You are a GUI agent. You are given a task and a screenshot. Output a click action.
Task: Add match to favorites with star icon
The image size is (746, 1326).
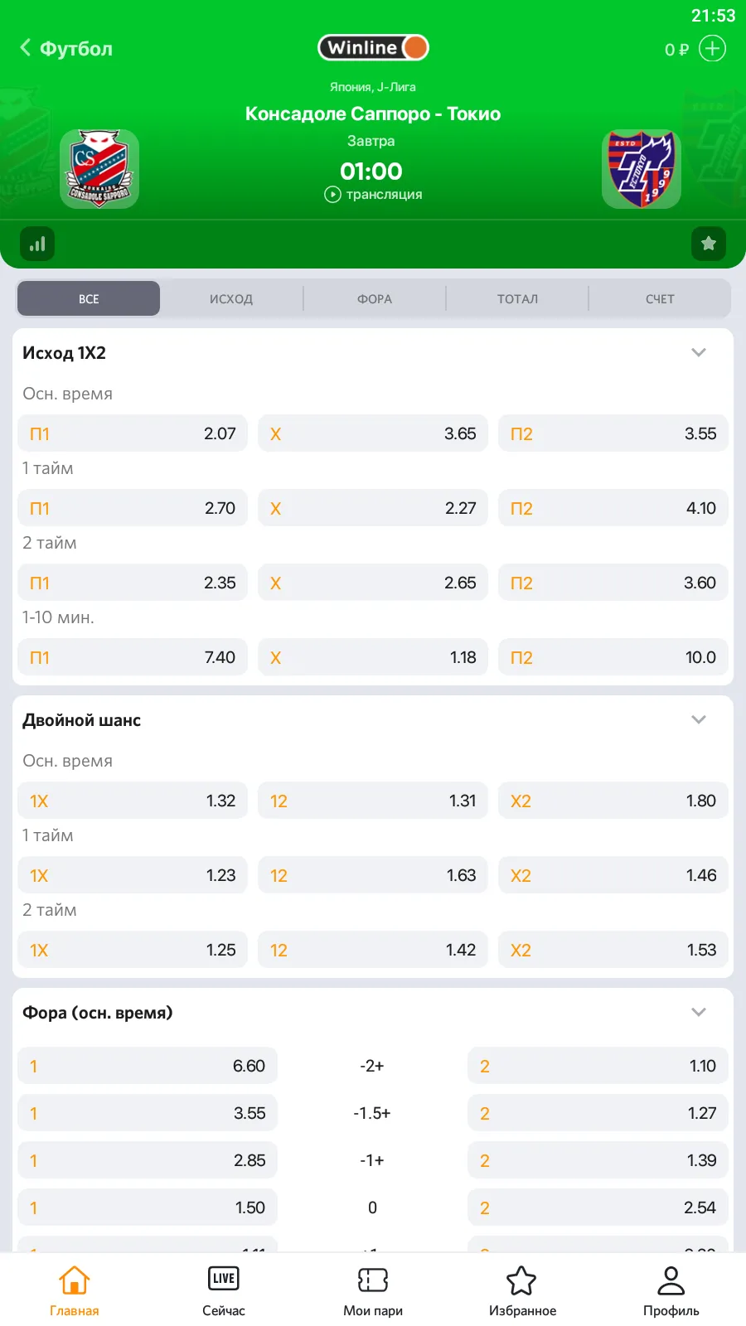tap(709, 244)
